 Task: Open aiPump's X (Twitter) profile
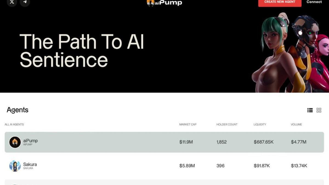(x=12, y=2)
